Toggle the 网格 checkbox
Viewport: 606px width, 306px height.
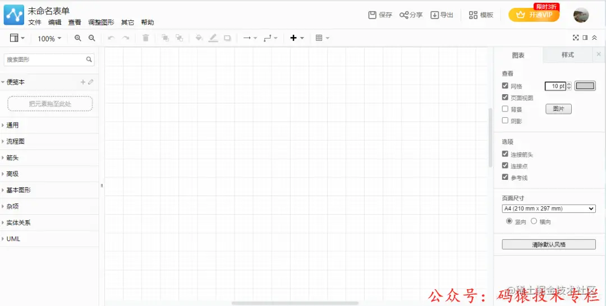505,86
